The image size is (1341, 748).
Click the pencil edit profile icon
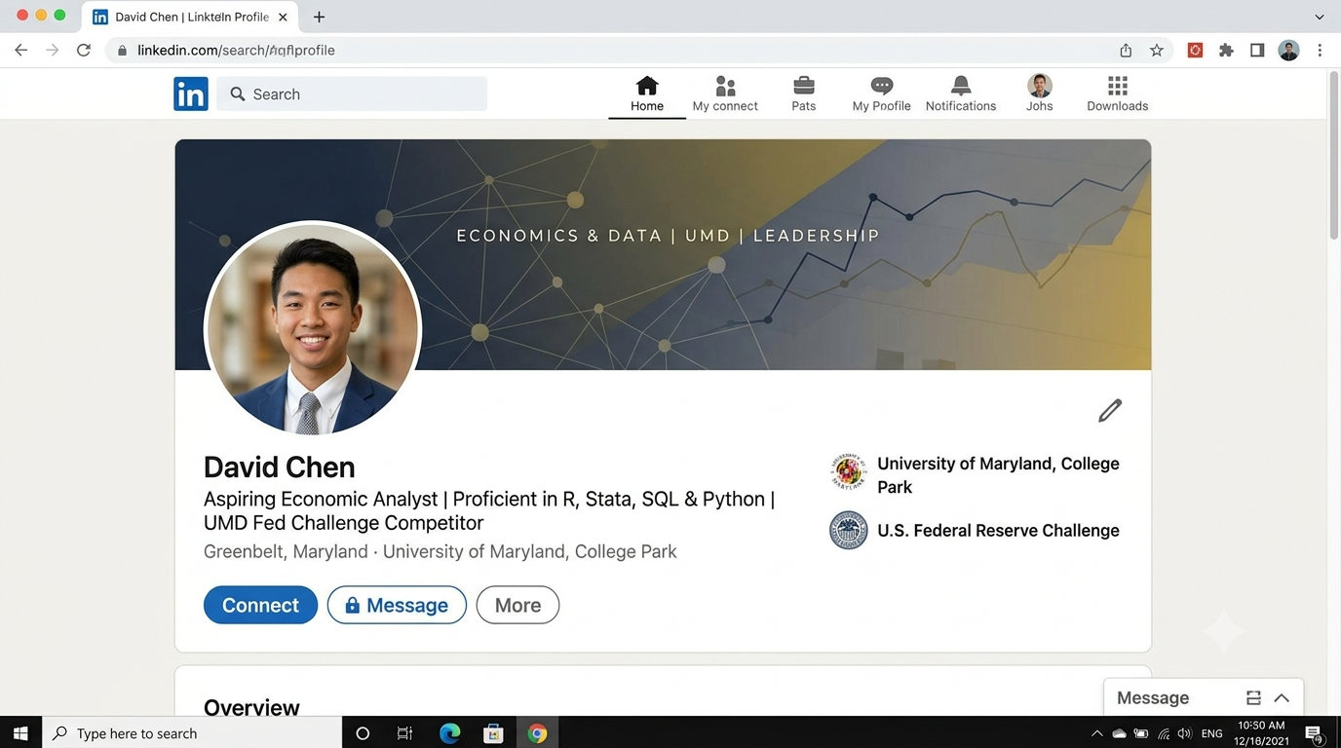click(x=1110, y=411)
